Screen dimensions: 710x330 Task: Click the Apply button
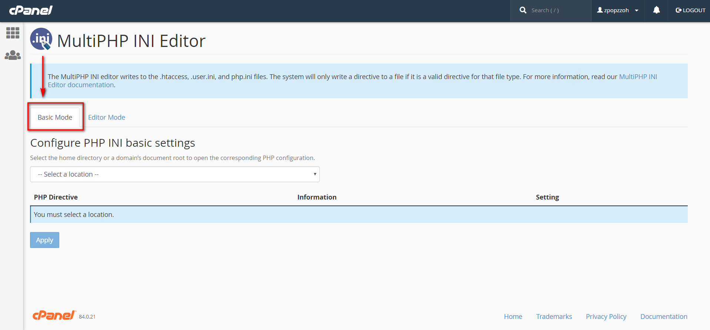44,240
